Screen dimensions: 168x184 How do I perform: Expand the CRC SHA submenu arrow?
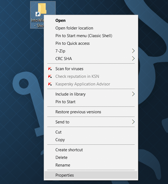pyautogui.click(x=133, y=58)
